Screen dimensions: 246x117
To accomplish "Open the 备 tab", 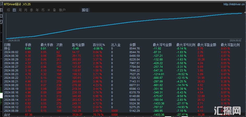I will tap(54, 10).
